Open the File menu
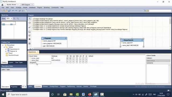 [x=3, y=8]
